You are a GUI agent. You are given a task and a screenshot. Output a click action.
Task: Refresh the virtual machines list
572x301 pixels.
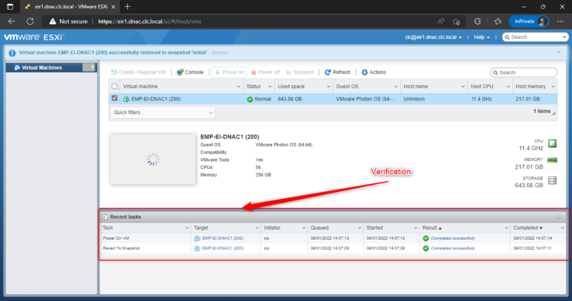click(337, 72)
